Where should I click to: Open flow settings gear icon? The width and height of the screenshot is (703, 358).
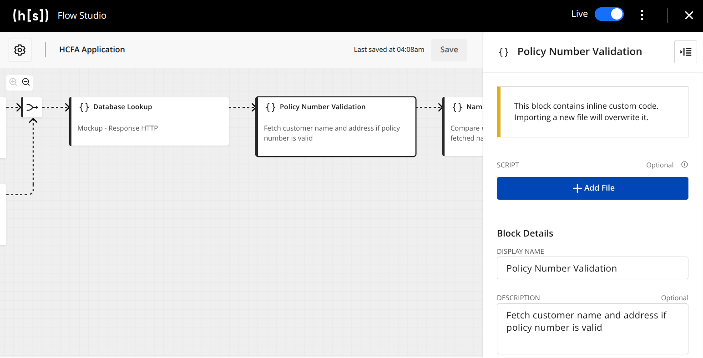[x=20, y=50]
